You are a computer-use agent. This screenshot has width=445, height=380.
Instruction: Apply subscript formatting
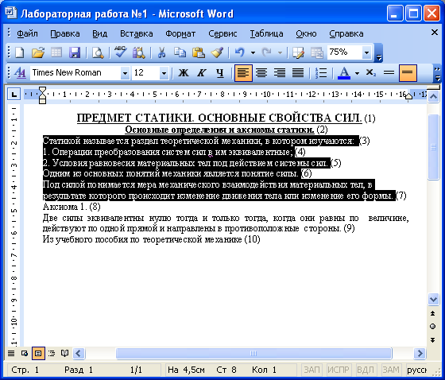tap(370, 73)
